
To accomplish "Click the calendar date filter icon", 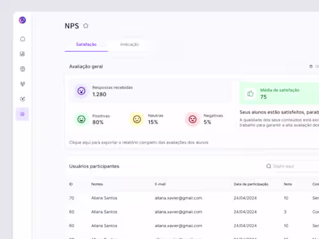I will pos(311,66).
